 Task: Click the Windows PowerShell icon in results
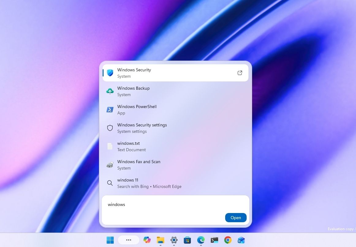(110, 110)
